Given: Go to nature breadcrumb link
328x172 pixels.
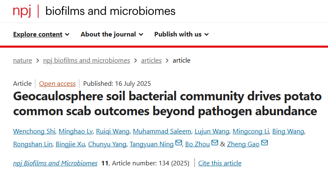Looking at the screenshot, I should pyautogui.click(x=22, y=61).
